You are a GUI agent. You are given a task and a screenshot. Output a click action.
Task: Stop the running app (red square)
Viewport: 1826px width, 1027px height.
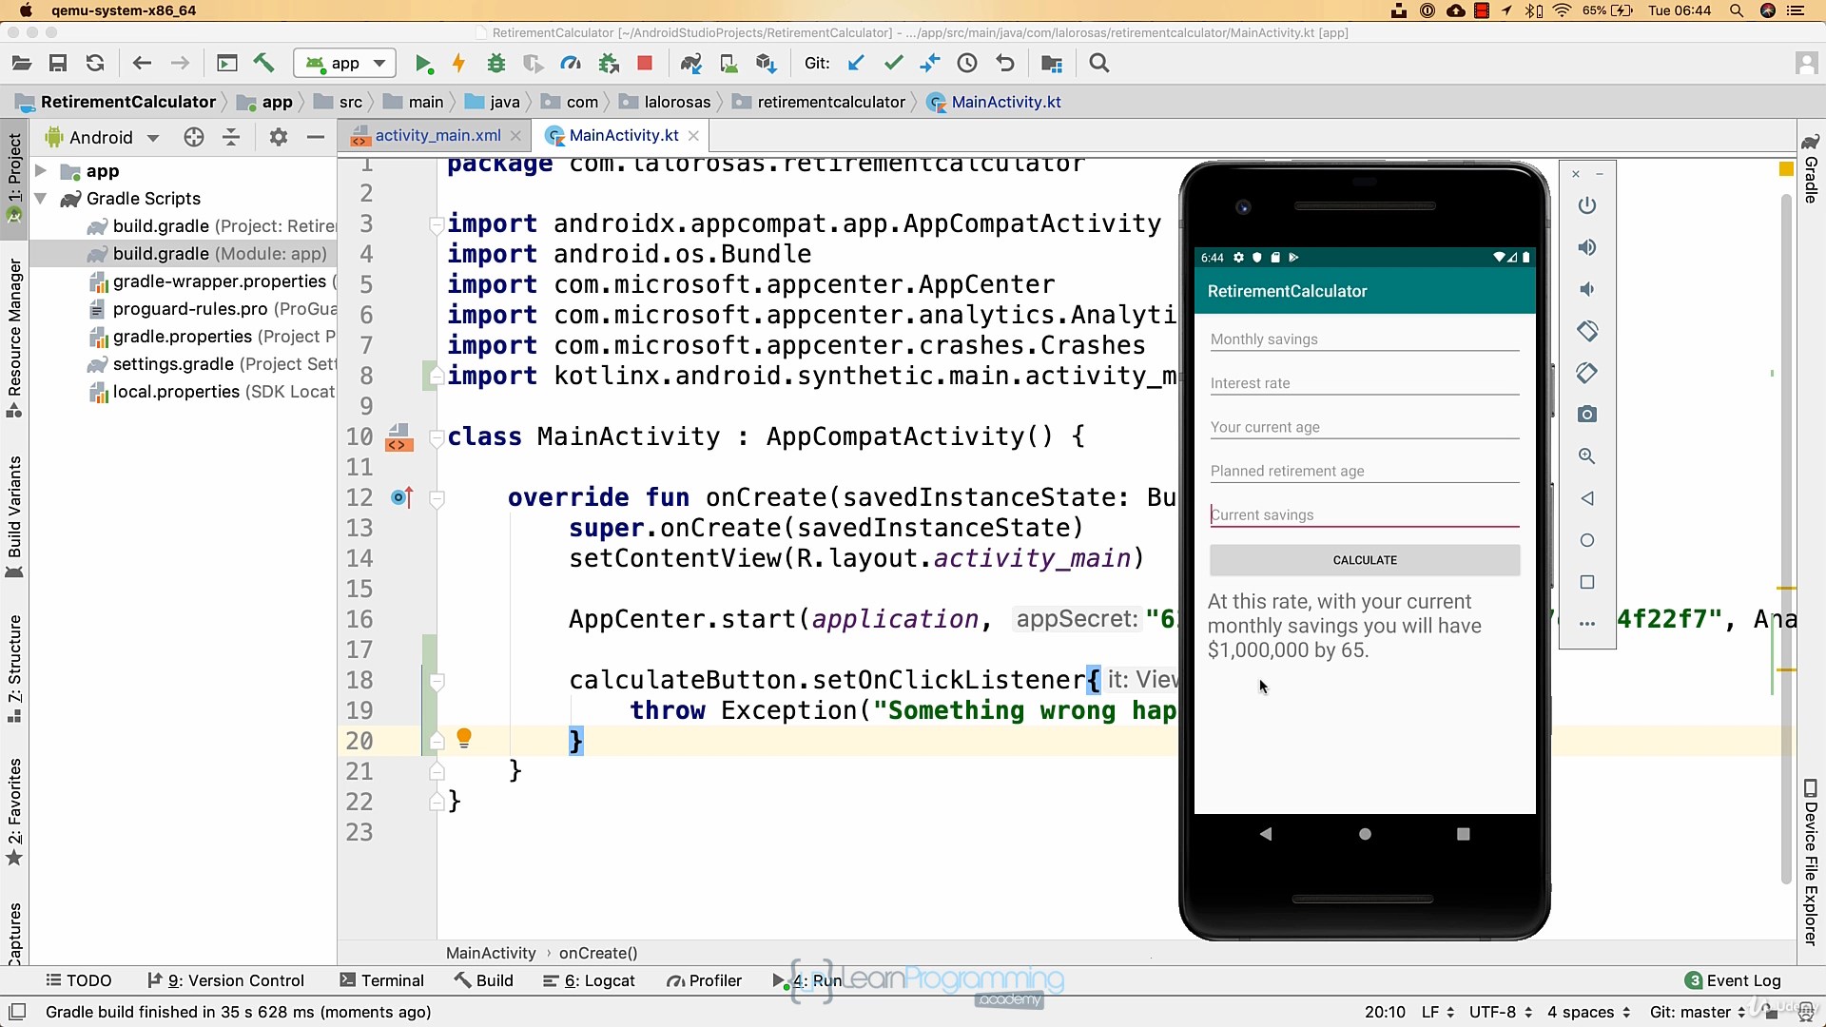coord(645,64)
